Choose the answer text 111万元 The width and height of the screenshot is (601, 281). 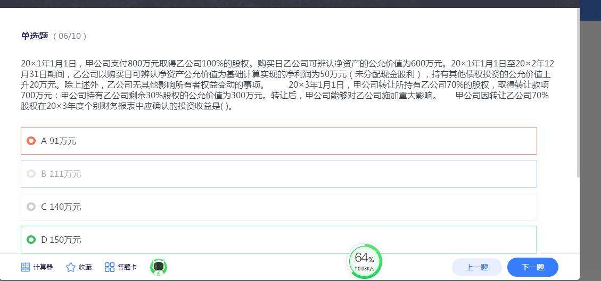65,174
